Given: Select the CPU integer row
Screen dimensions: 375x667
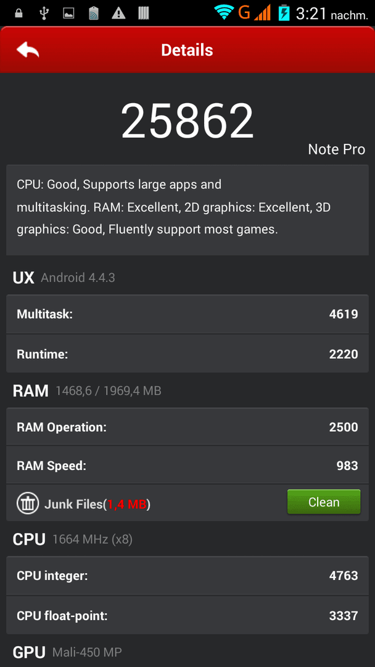Looking at the screenshot, I should coord(187,576).
